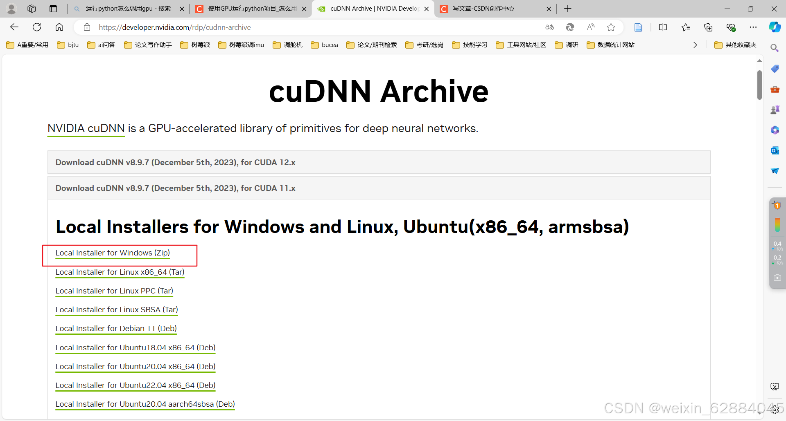Open the reader document icon in address bar
Image resolution: width=786 pixels, height=421 pixels.
638,27
